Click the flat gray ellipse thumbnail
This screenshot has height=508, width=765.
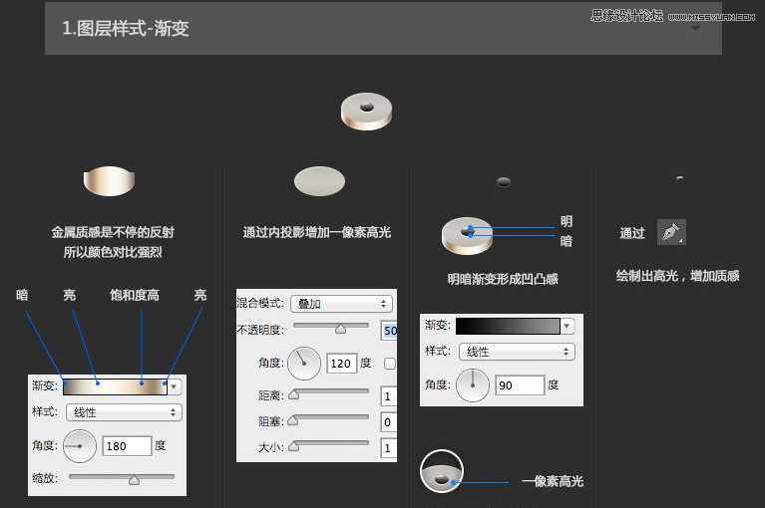click(x=319, y=181)
